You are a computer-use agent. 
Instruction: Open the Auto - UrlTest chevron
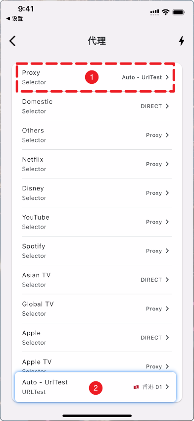pyautogui.click(x=167, y=387)
